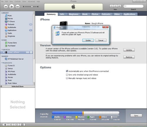Click the Restore button
Image resolution: width=147 pixels, height=127 pixels.
pos(129,57)
